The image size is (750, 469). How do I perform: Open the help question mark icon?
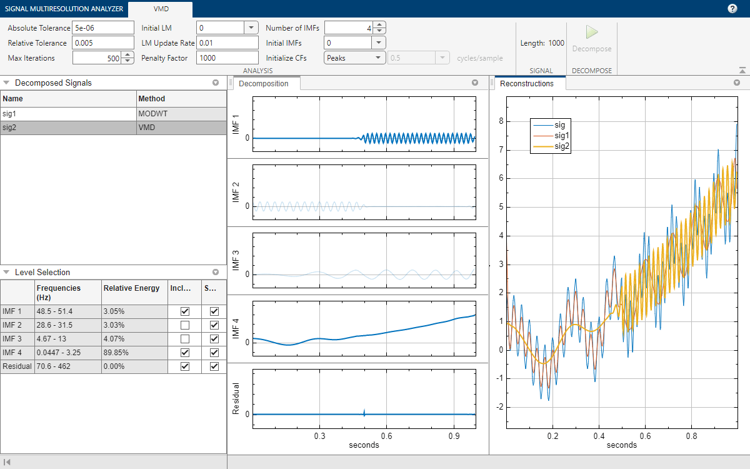pyautogui.click(x=732, y=9)
